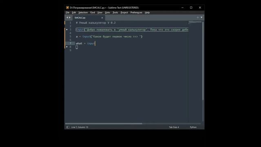
Task: Click the gutter dot marker on line 3
Action: tap(67, 30)
